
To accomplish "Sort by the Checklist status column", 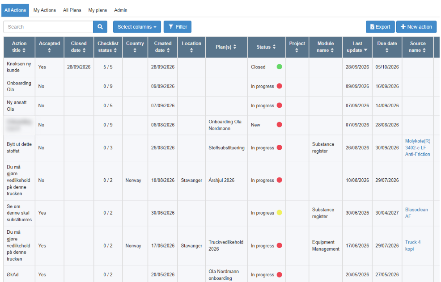I will 108,47.
